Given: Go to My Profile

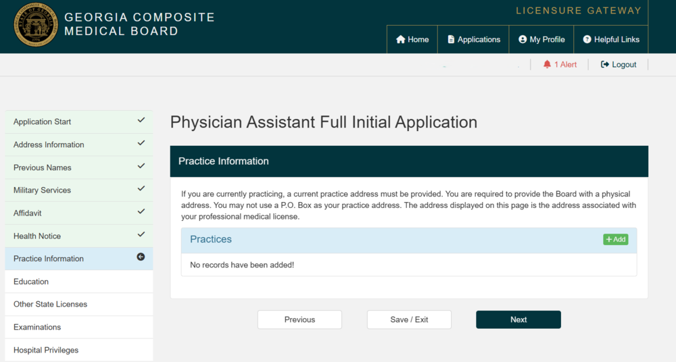Looking at the screenshot, I should pos(541,39).
